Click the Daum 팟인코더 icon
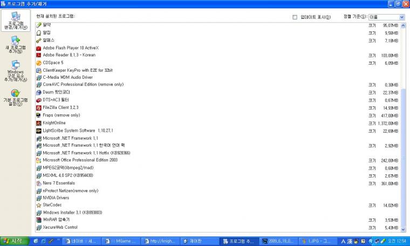Screen dimensions: 410x246 [x=39, y=92]
